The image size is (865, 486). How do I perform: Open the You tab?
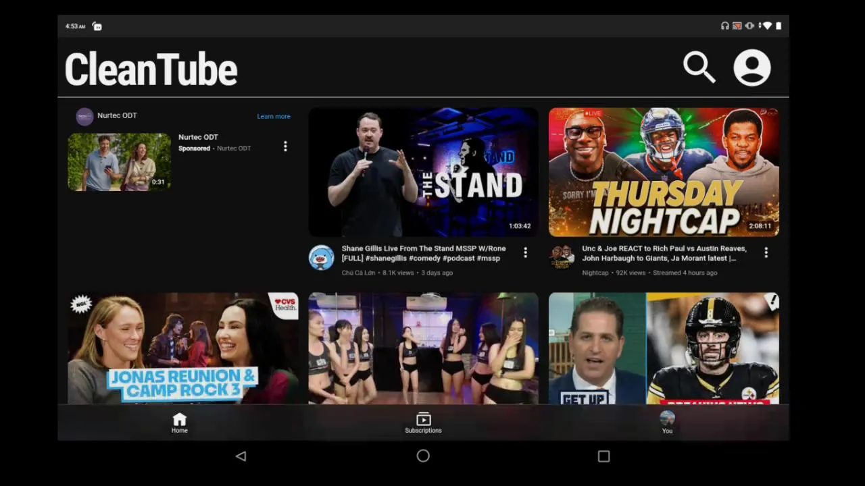point(667,423)
